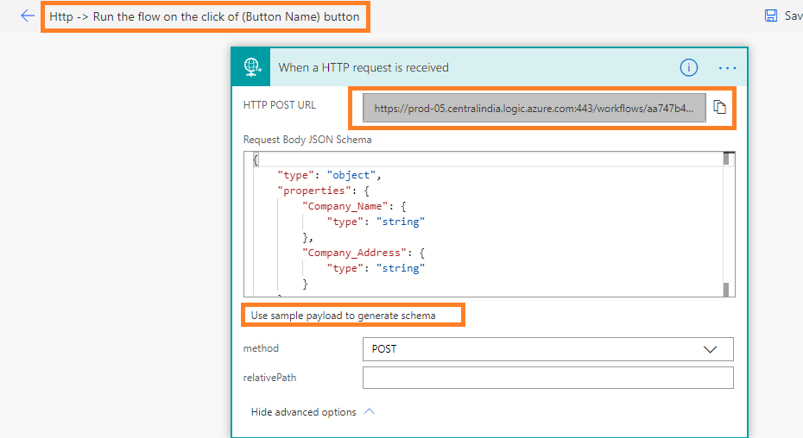This screenshot has height=438, width=803.
Task: Open the three-dot trigger menu
Action: (x=727, y=67)
